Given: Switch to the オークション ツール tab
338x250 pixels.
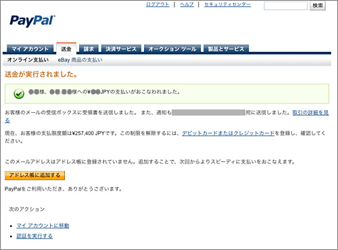Looking at the screenshot, I should click(172, 49).
